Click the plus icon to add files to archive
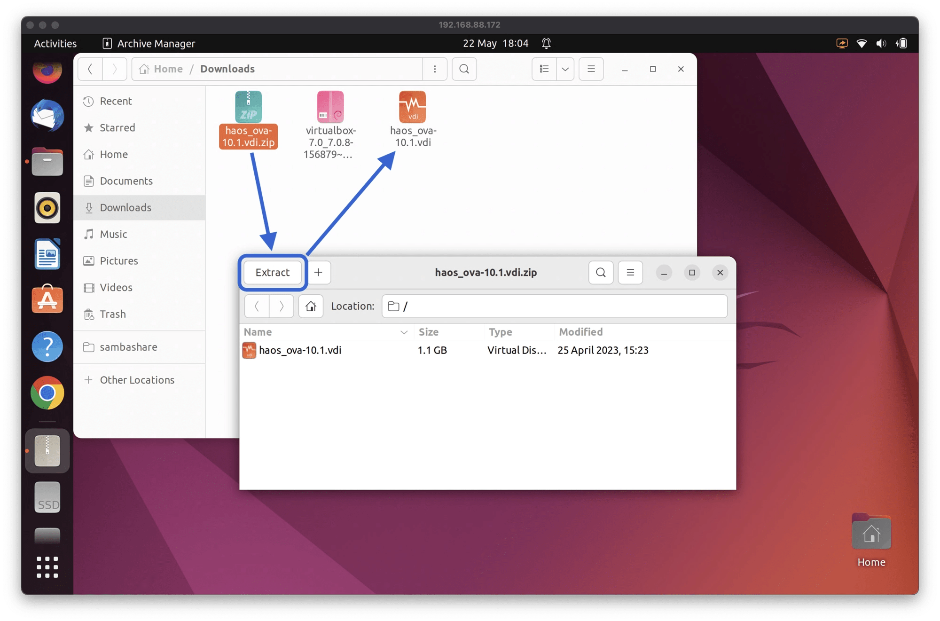Viewport: 940px width, 621px height. click(319, 272)
